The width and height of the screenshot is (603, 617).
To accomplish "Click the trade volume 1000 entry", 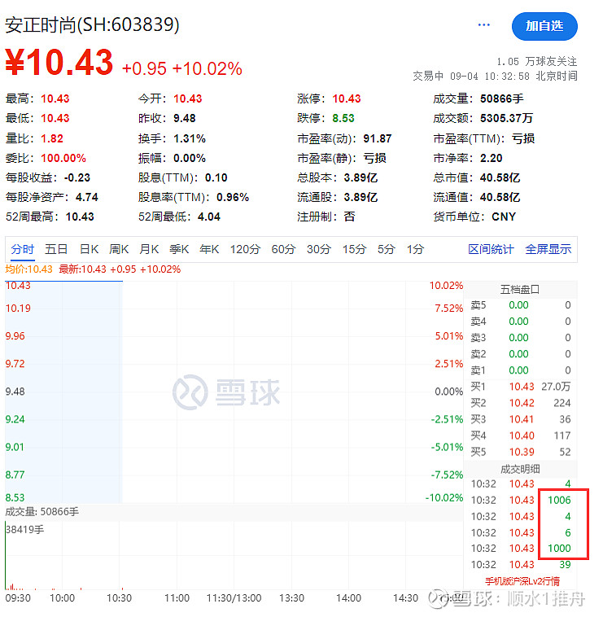I will (559, 548).
